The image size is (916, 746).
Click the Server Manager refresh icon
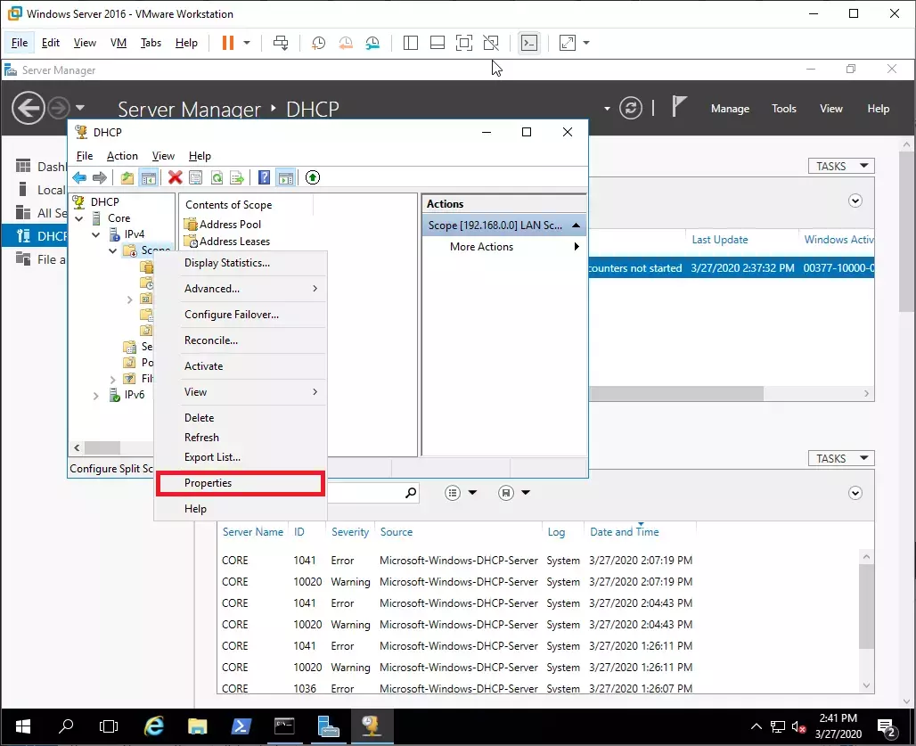[630, 108]
